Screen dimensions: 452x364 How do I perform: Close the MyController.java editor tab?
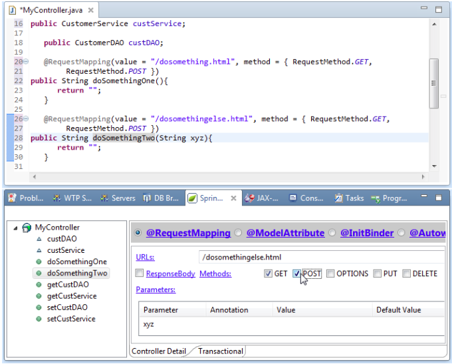pyautogui.click(x=91, y=11)
